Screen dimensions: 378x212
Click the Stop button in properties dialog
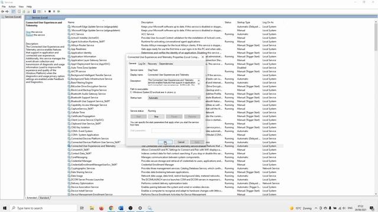click(x=156, y=117)
